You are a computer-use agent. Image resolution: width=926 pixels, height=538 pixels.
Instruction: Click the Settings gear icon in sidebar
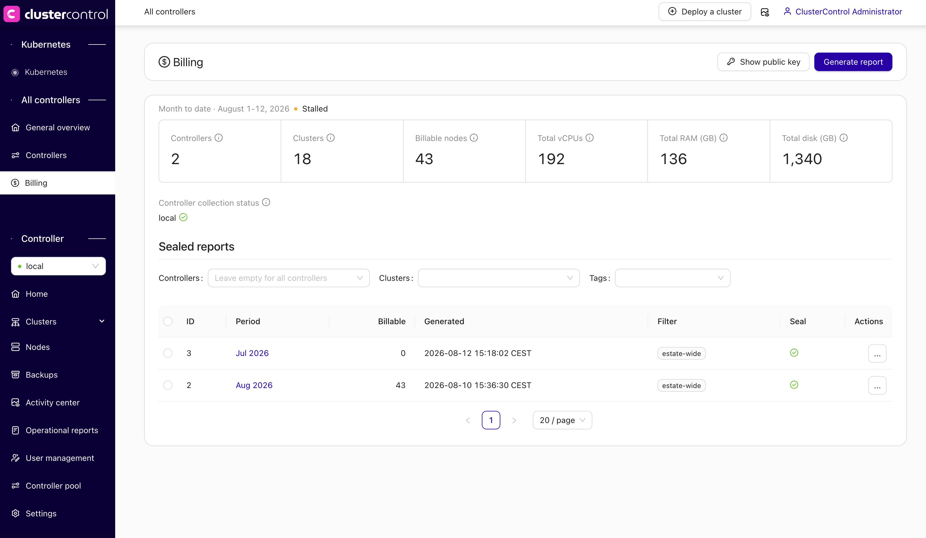pos(15,513)
